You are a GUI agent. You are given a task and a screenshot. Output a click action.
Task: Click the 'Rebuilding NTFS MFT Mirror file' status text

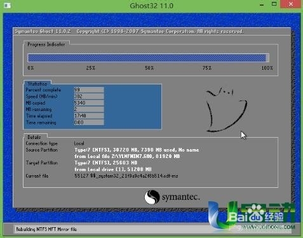[46, 229]
